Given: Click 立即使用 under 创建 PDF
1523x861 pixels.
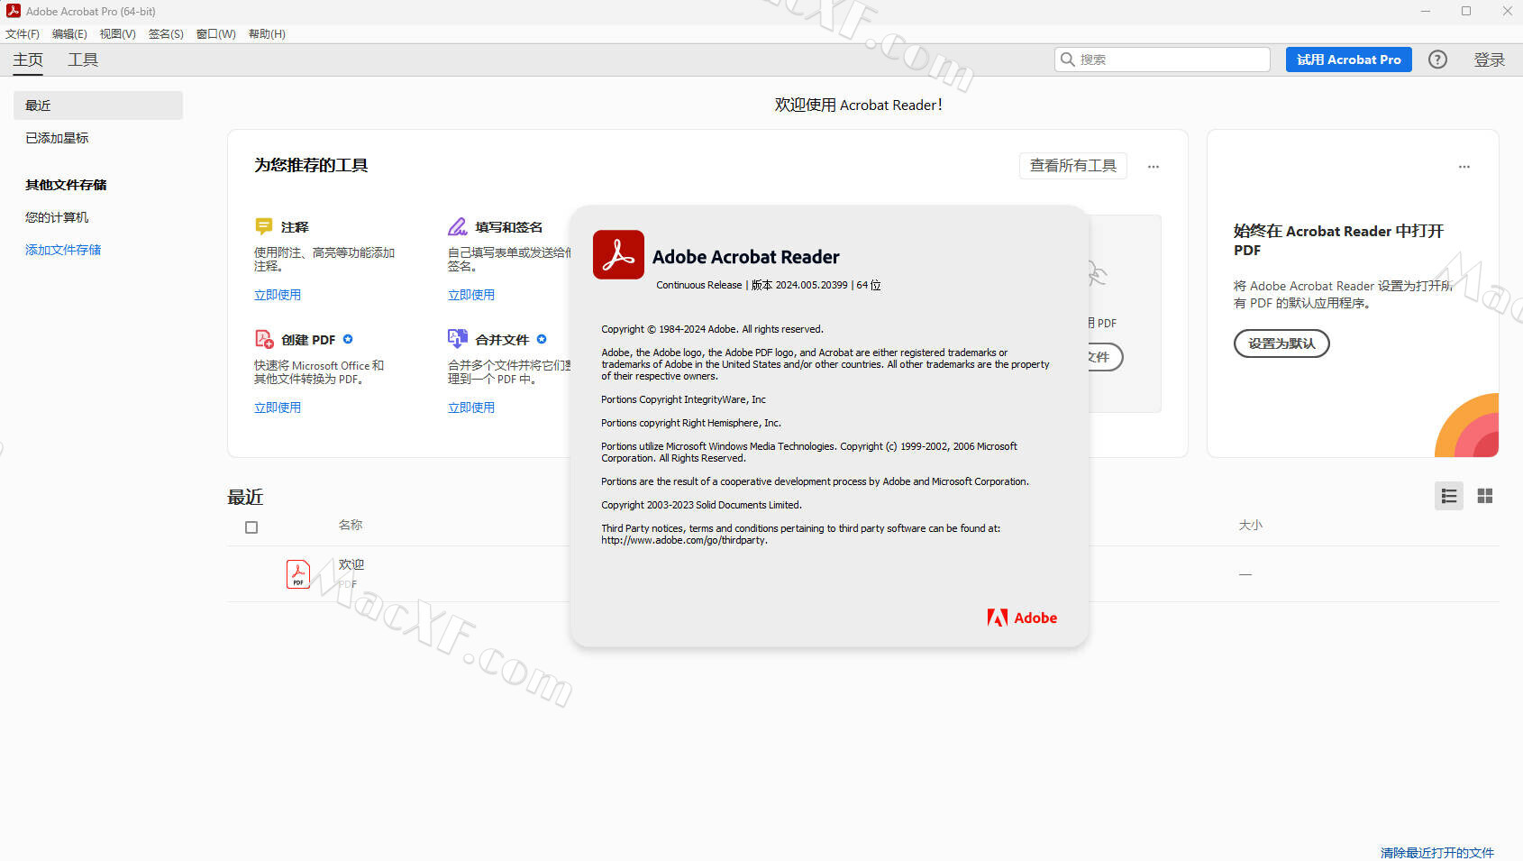Looking at the screenshot, I should coord(278,408).
